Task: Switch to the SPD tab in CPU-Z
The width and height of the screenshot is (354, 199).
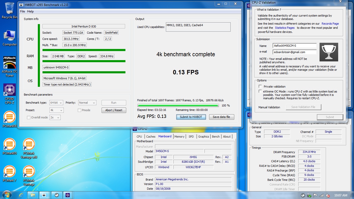Action: click(191, 137)
